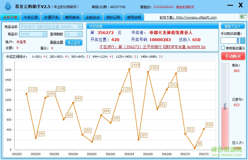Return to the 走势下单 tab
248x160 pixels.
pyautogui.click(x=10, y=17)
